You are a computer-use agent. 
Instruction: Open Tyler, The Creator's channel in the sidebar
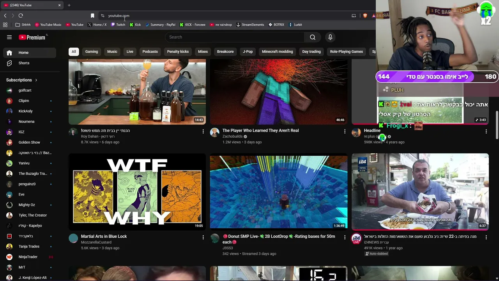click(x=30, y=215)
